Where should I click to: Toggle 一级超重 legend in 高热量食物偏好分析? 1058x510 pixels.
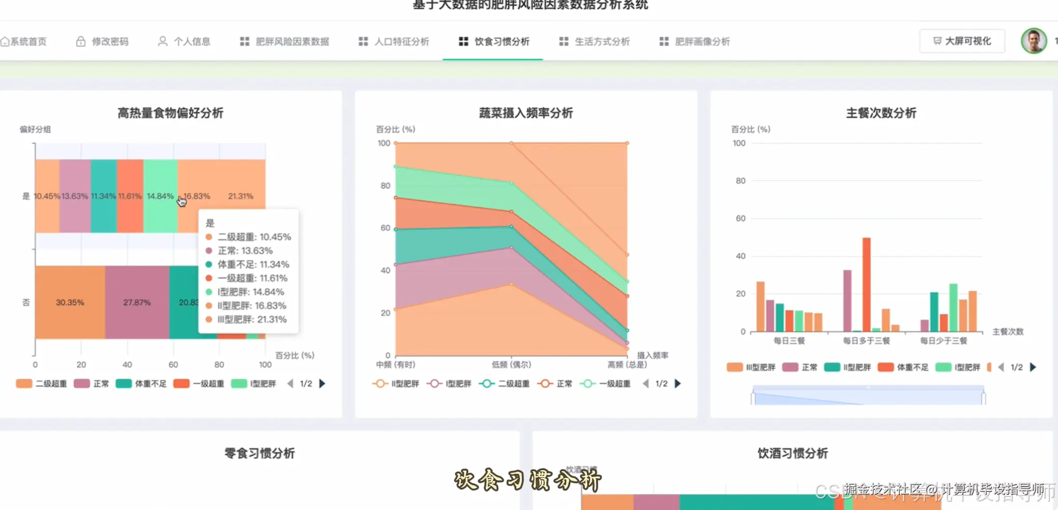pos(199,383)
